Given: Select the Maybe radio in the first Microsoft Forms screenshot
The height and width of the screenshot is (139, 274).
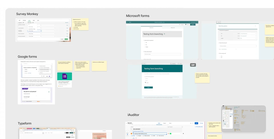Looking at the screenshot, I should pos(145,47).
